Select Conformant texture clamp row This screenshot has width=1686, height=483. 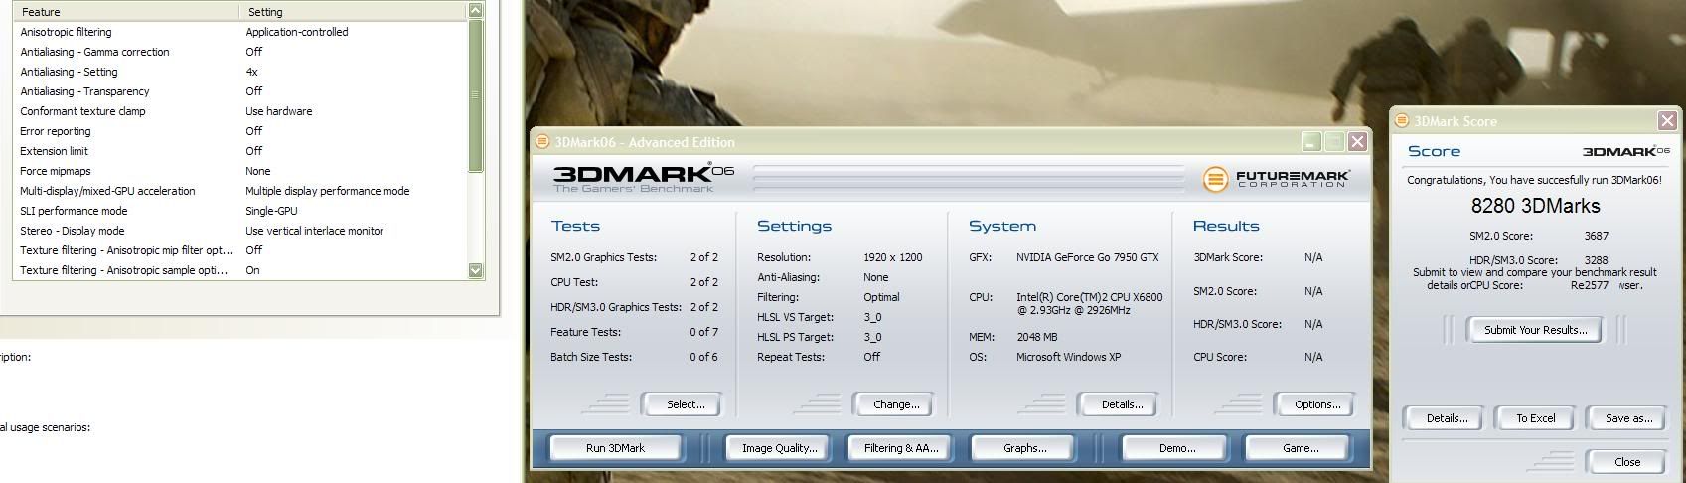pyautogui.click(x=238, y=111)
